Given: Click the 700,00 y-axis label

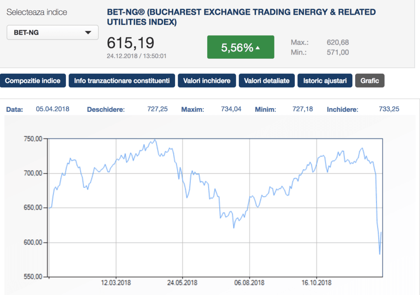Looking at the screenshot, I should click(33, 173).
